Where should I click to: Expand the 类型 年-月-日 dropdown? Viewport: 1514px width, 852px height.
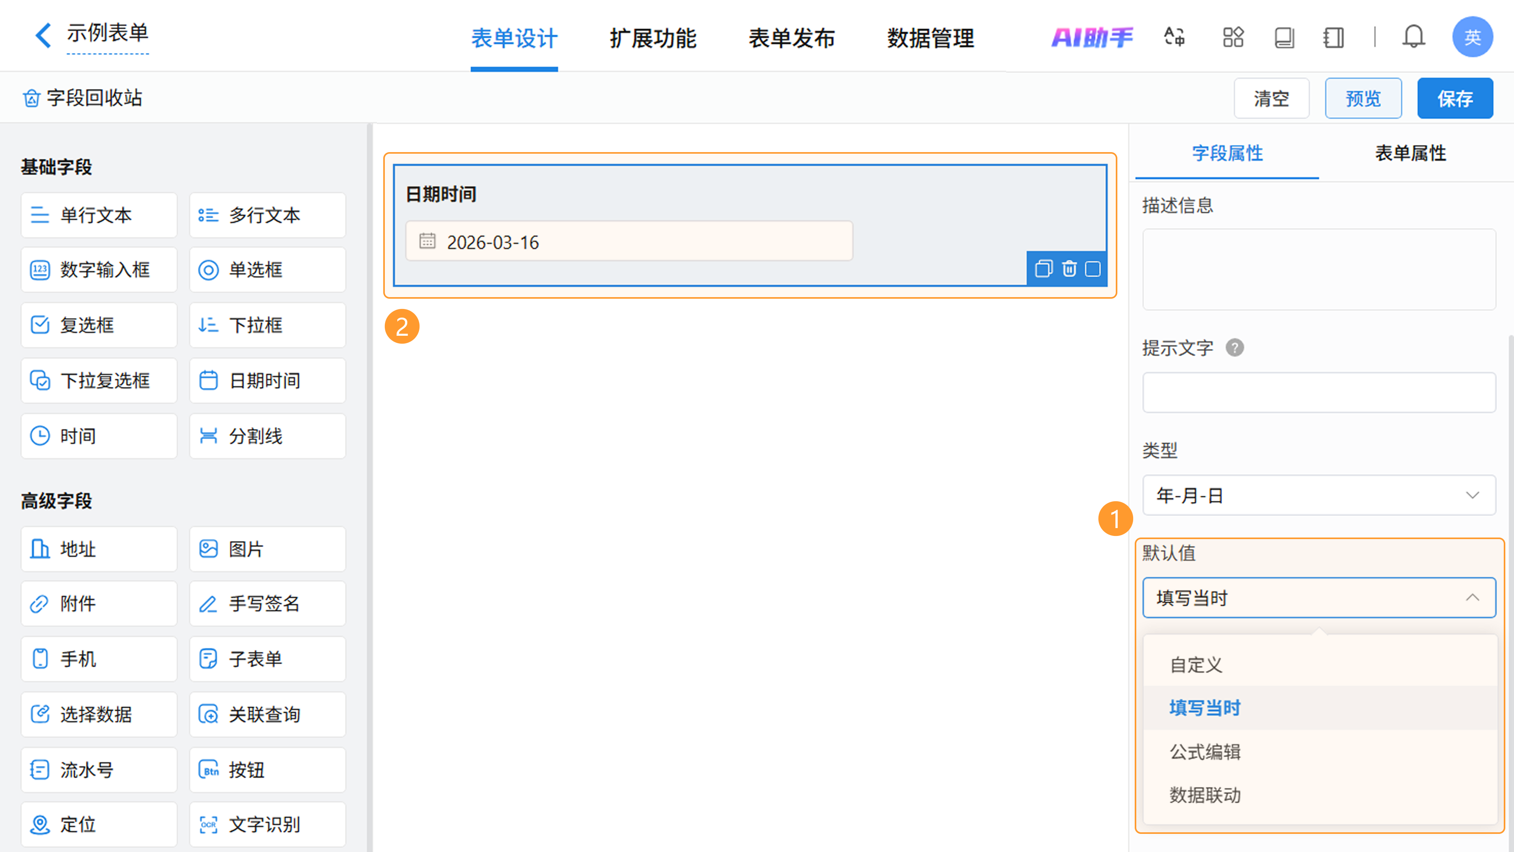[1318, 495]
